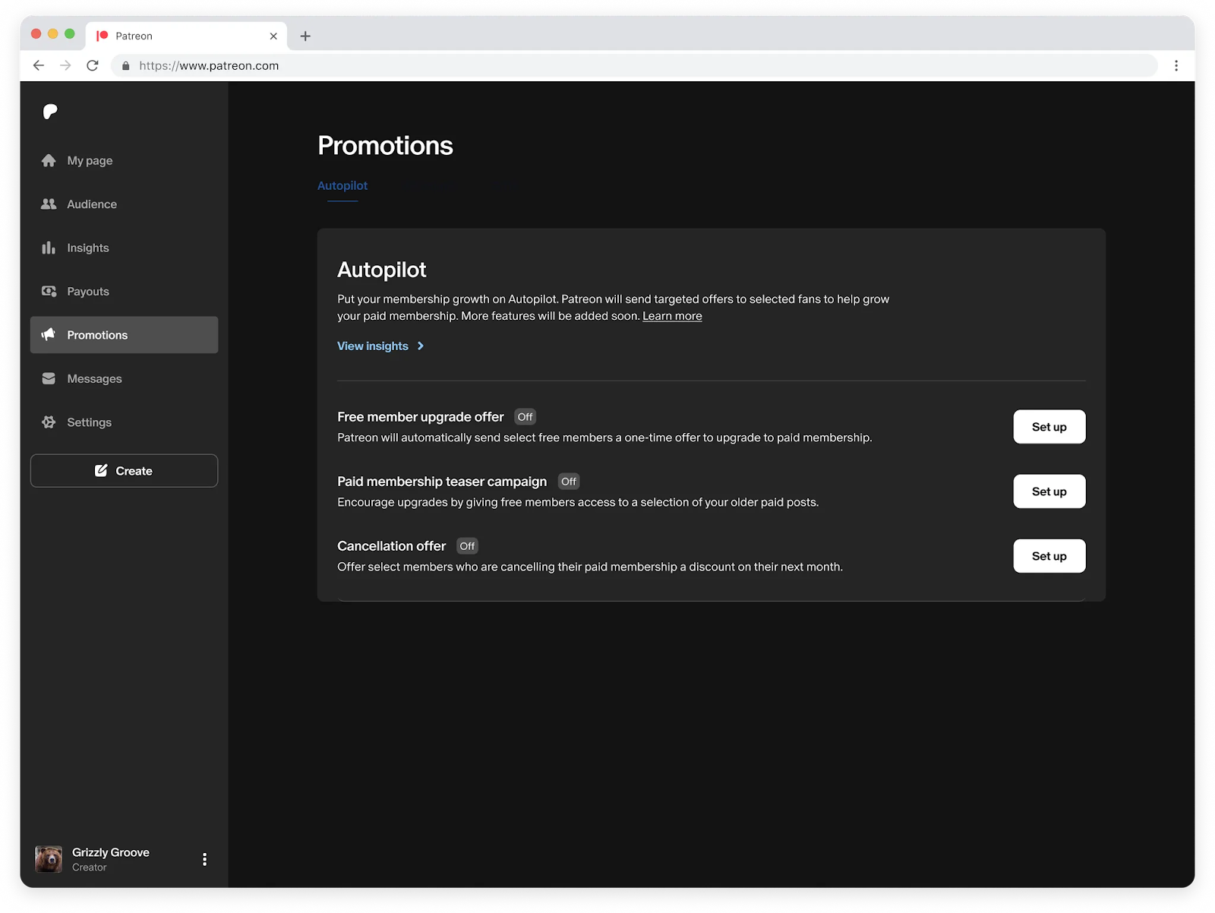Click Off badge on Free member upgrade offer
The width and height of the screenshot is (1215, 913).
(x=525, y=417)
